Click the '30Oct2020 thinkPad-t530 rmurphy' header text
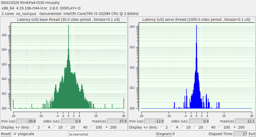 30,3
